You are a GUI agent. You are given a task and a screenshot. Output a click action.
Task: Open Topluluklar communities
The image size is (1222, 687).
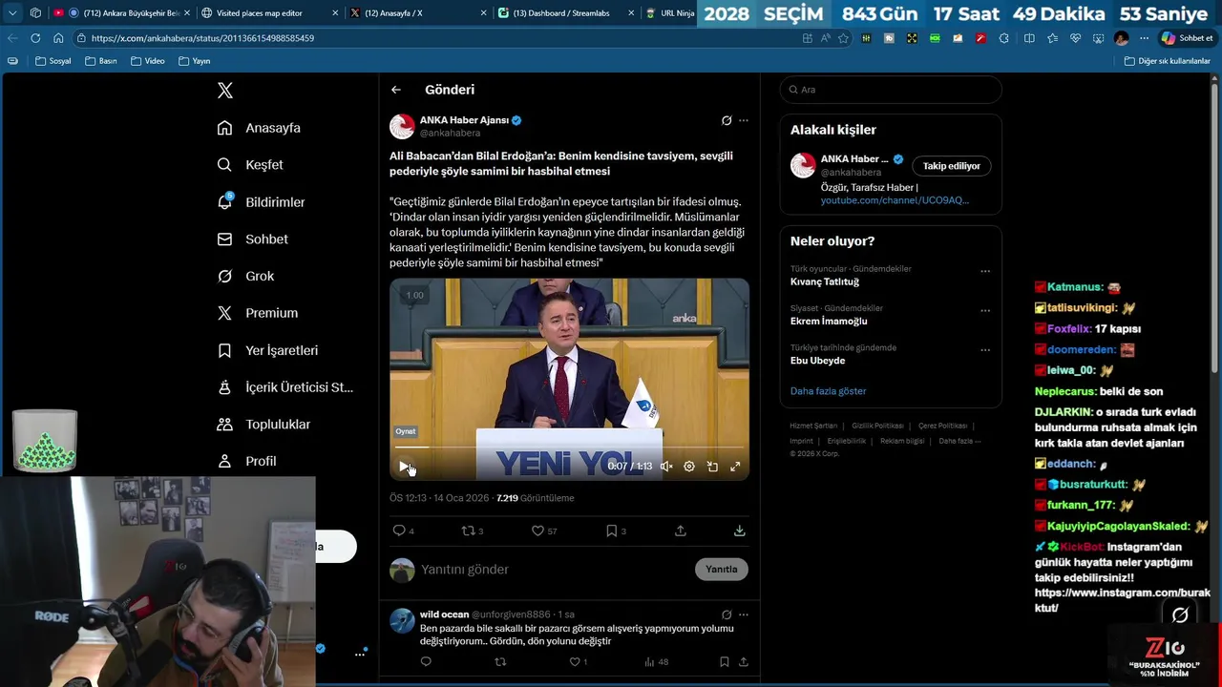click(x=263, y=424)
